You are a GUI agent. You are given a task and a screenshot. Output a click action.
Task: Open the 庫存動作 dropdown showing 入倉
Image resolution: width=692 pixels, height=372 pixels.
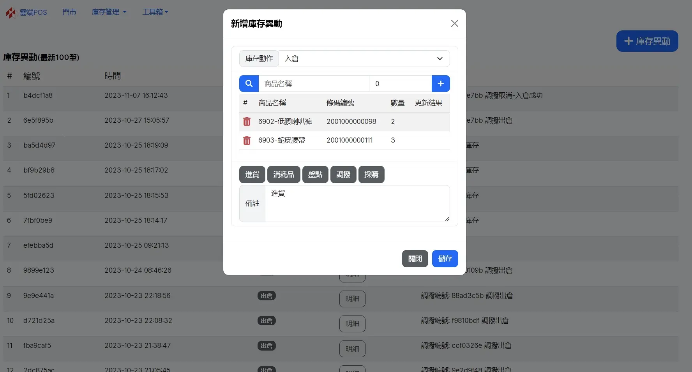[364, 58]
